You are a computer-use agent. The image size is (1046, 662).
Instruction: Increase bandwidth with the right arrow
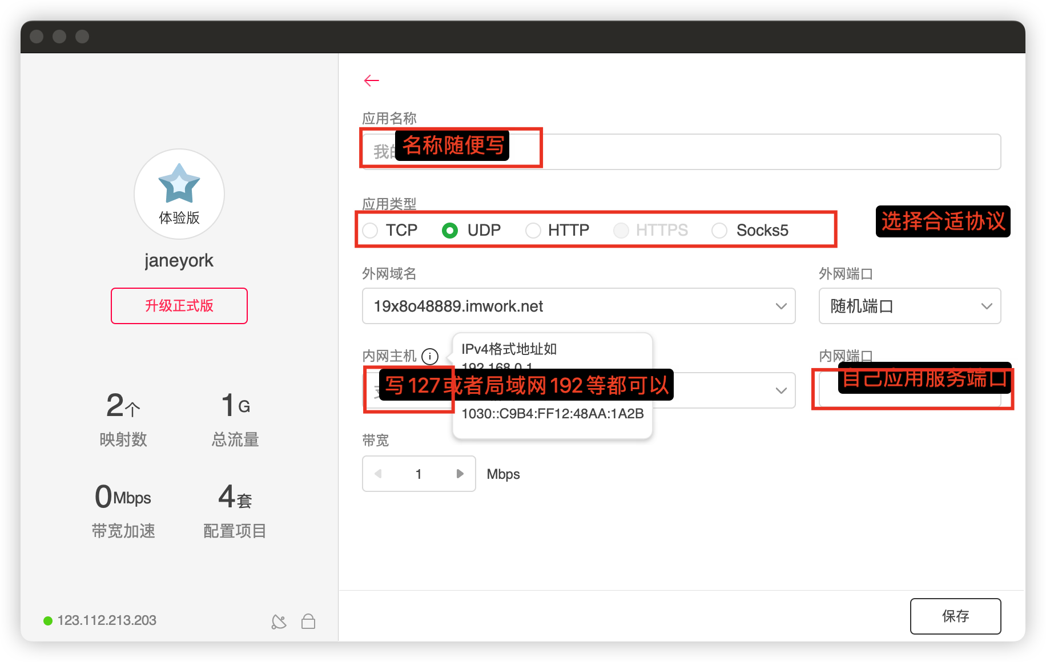[x=460, y=474]
